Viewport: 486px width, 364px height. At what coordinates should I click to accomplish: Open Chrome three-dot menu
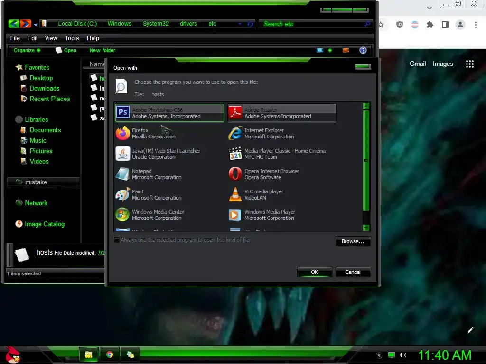pos(476,25)
